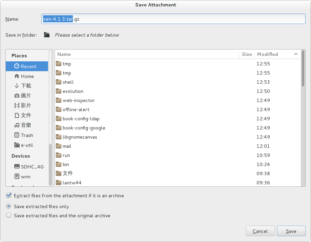Sort the list by Name
The width and height of the screenshot is (311, 242).
point(64,54)
